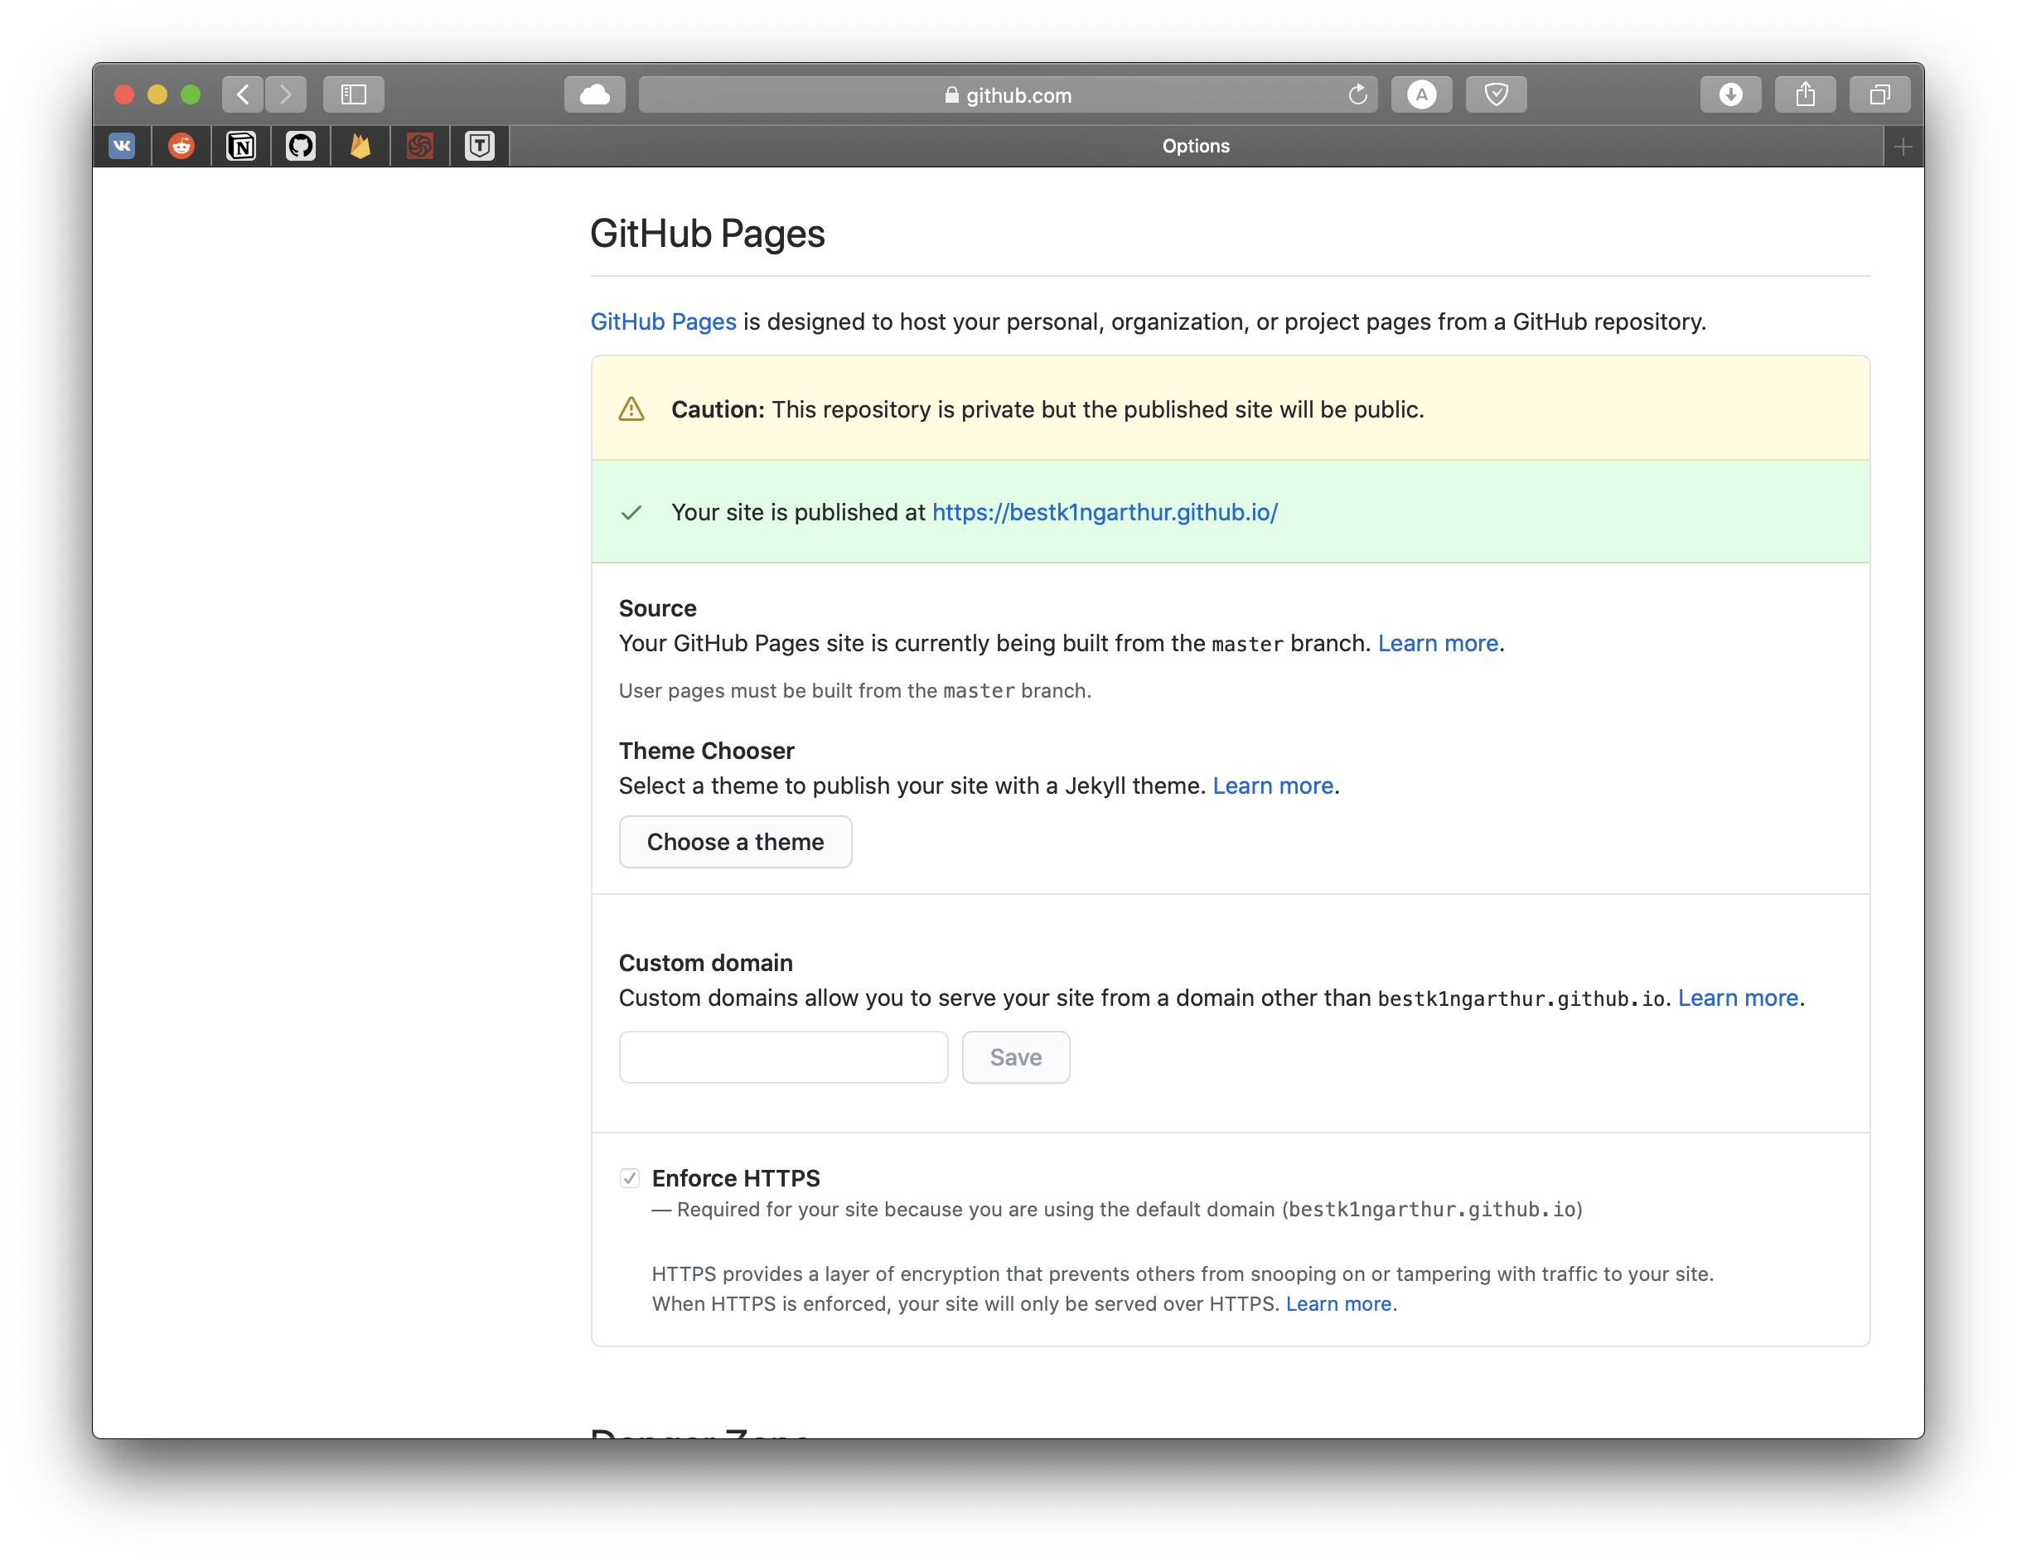
Task: Go forward with the Safari forward arrow
Action: (285, 94)
